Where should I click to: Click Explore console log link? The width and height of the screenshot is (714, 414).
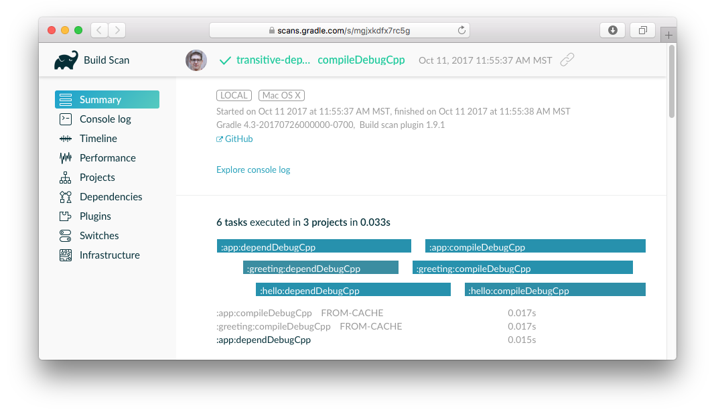pos(253,169)
